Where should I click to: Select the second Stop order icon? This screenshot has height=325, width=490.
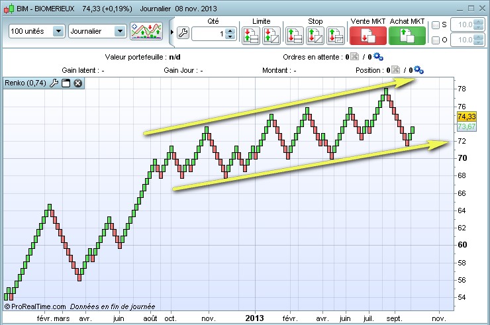click(x=315, y=35)
